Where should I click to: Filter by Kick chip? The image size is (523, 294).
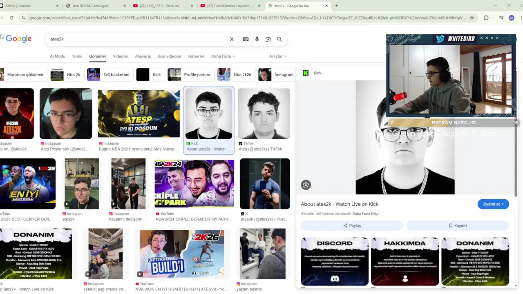(150, 75)
